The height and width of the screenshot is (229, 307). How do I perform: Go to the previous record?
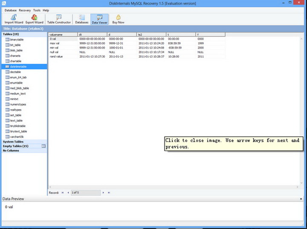(x=68, y=193)
